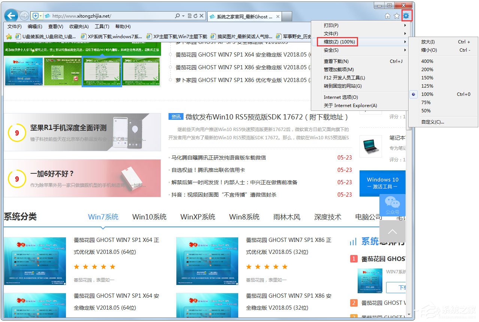Open the Tools gear menu icon

point(406,16)
